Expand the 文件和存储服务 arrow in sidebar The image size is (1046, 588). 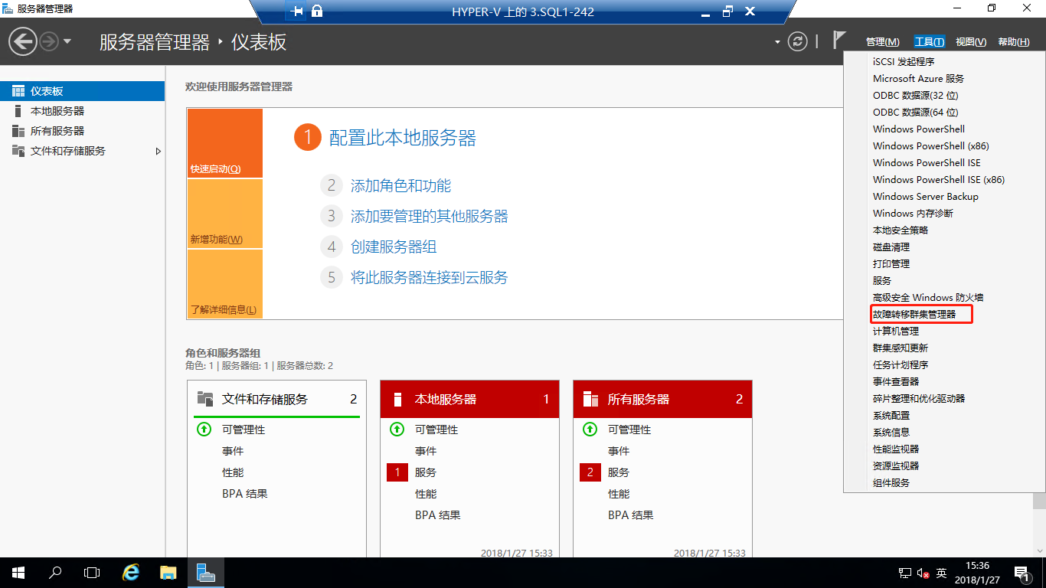159,151
